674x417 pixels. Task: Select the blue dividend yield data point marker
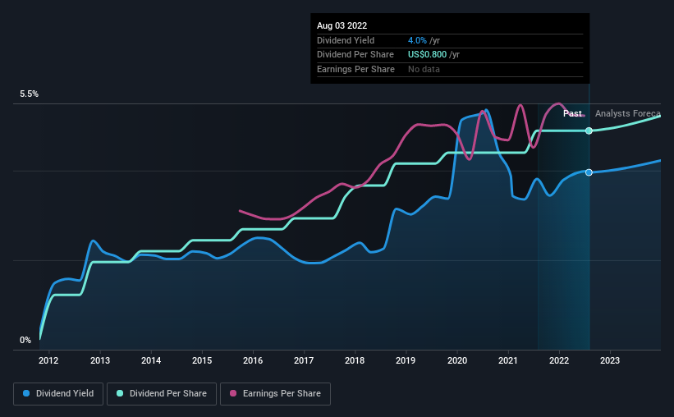click(589, 172)
